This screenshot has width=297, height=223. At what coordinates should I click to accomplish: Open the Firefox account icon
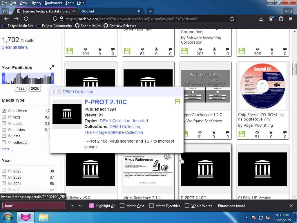click(x=271, y=19)
